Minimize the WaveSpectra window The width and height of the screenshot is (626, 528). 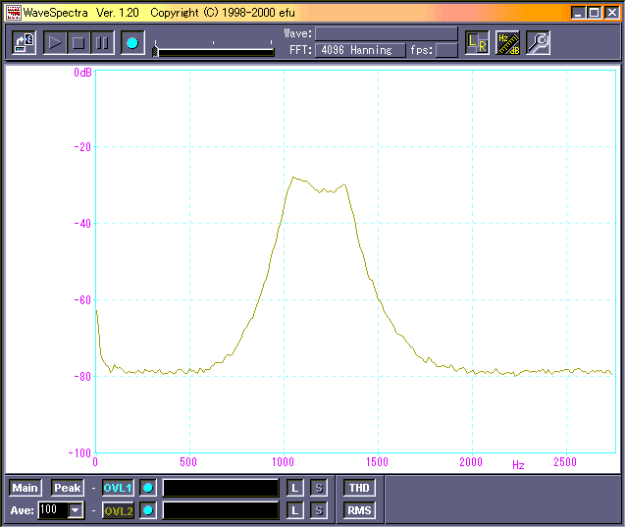(x=578, y=13)
